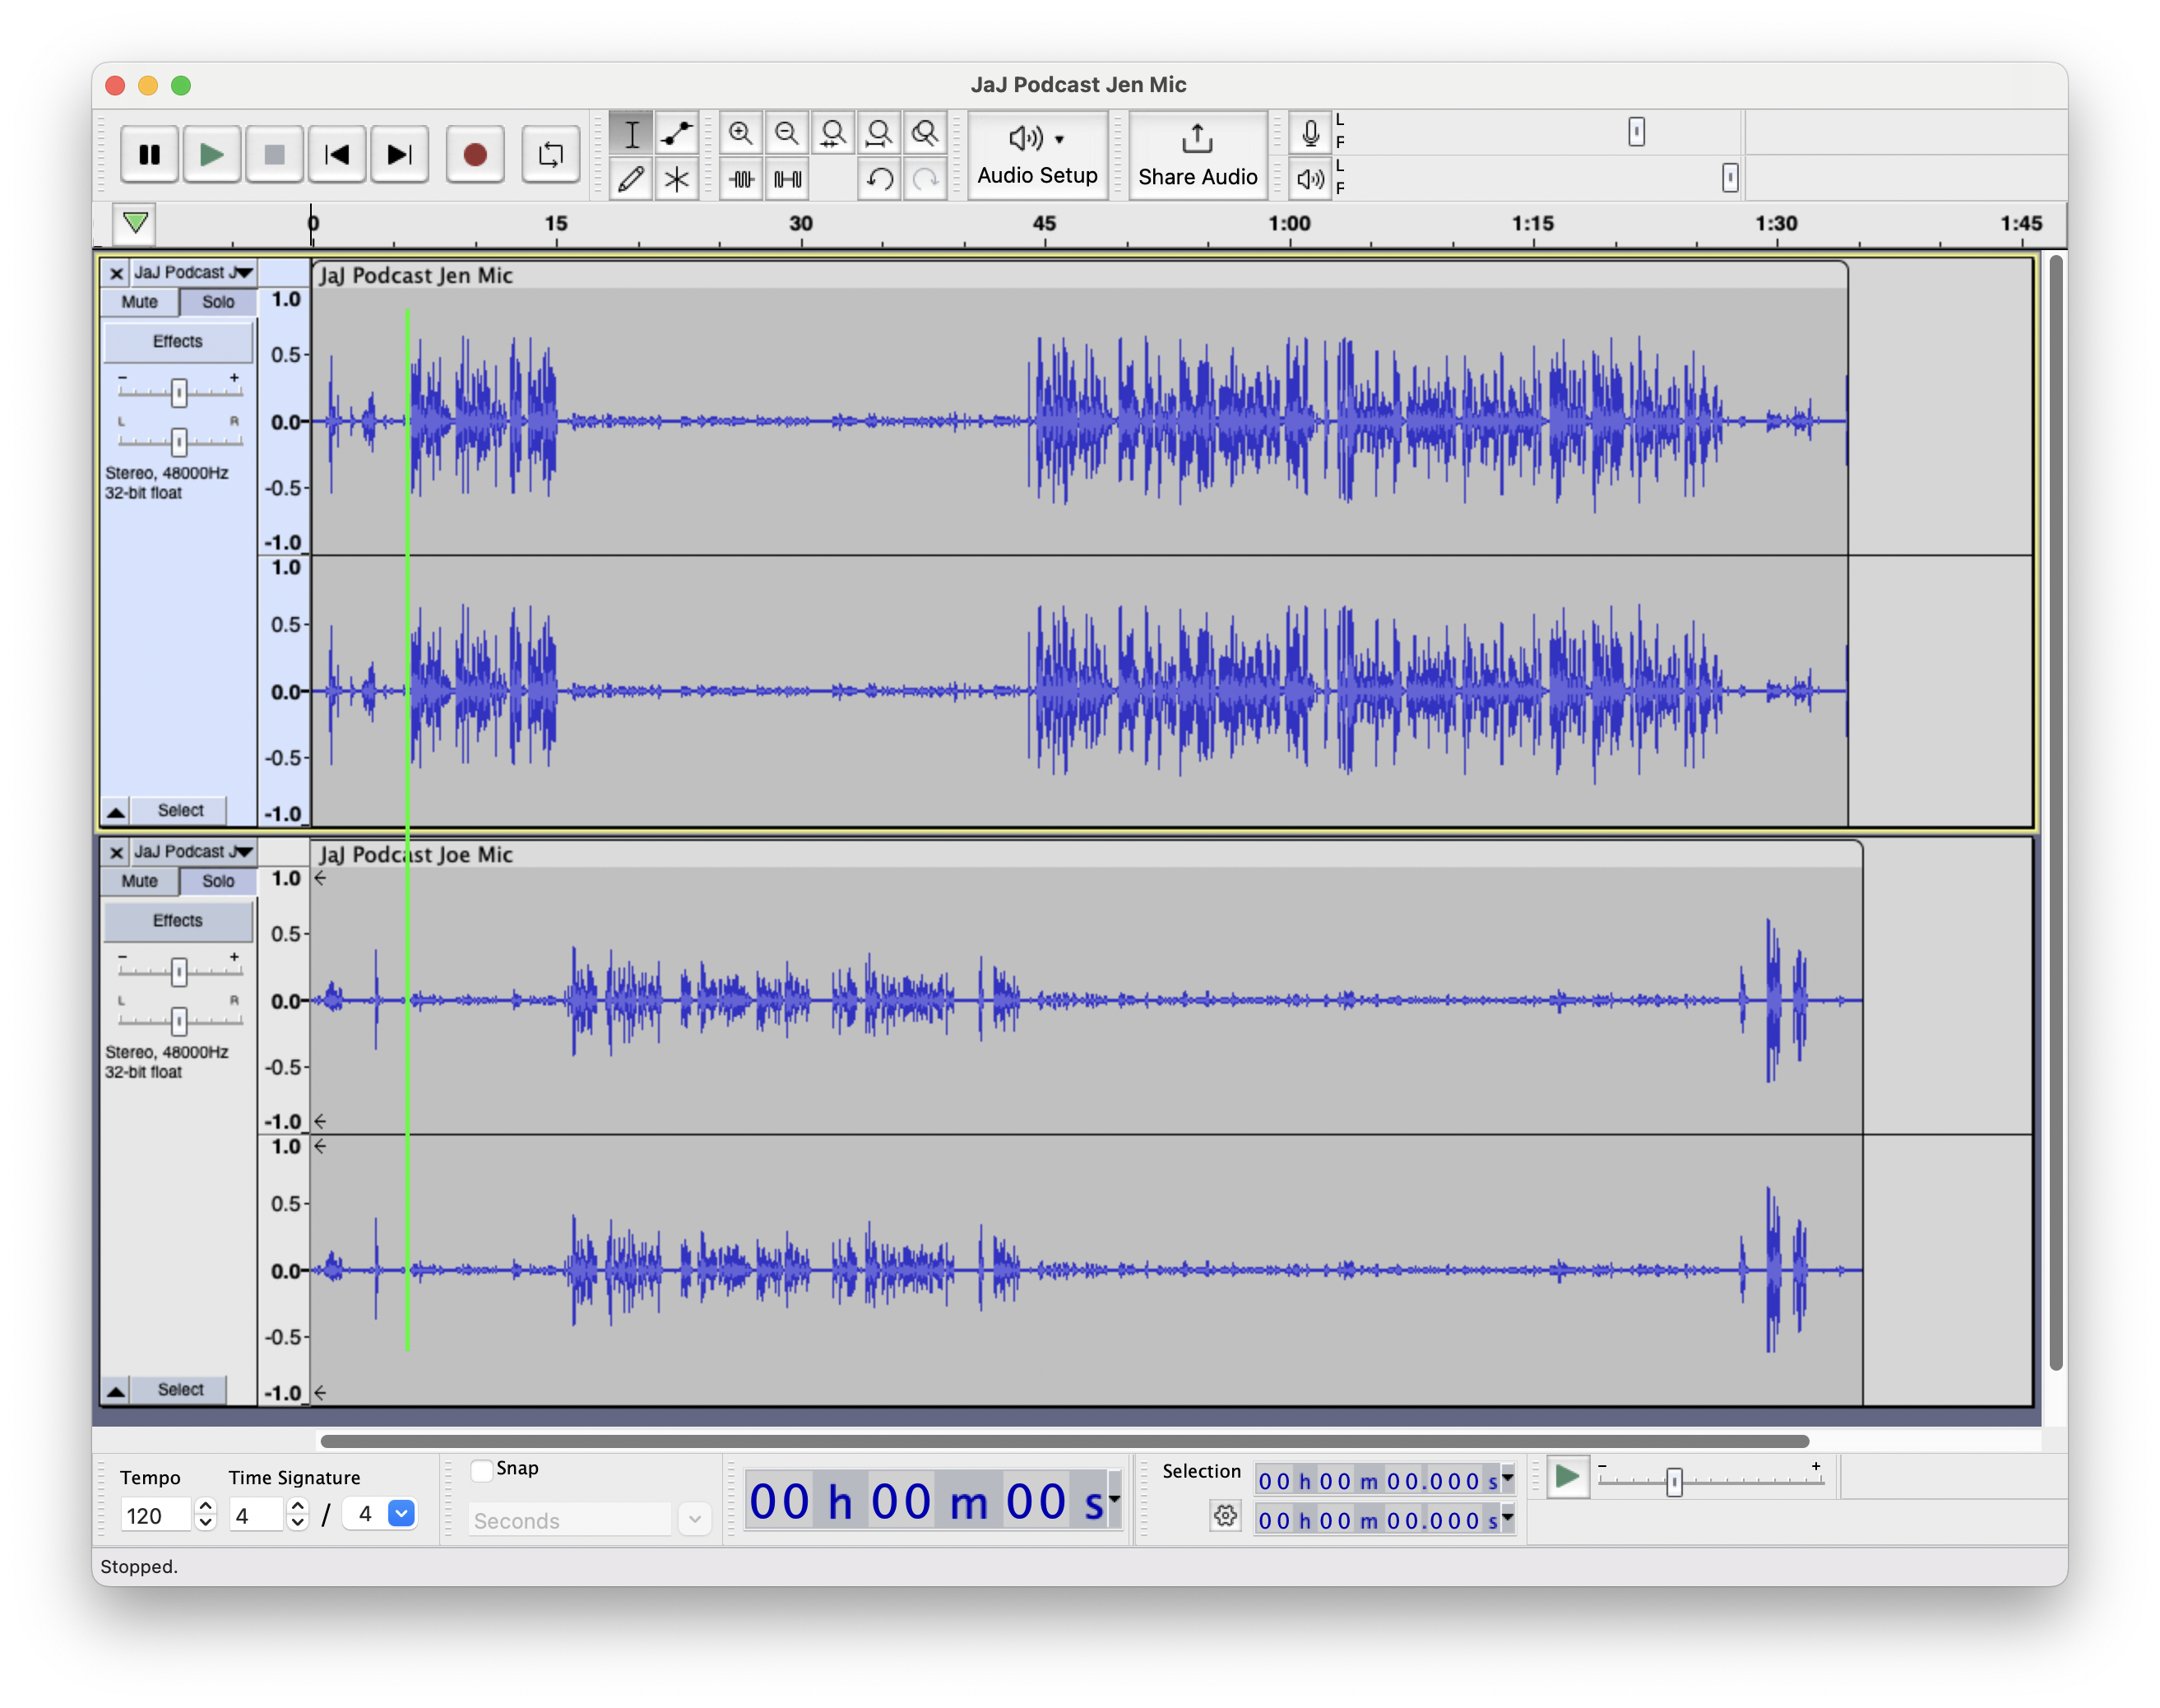The width and height of the screenshot is (2160, 1708).
Task: Open time signature denominator dropdown
Action: pos(401,1514)
